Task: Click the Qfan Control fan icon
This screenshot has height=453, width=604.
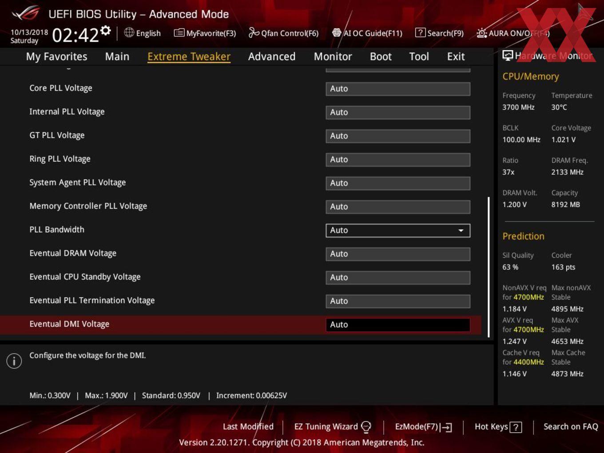Action: pos(254,32)
